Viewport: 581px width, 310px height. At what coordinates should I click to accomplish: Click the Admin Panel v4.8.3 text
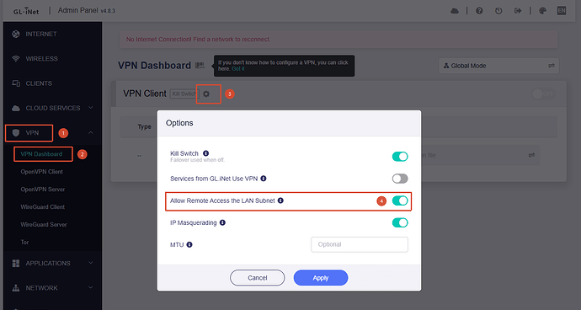pyautogui.click(x=87, y=10)
